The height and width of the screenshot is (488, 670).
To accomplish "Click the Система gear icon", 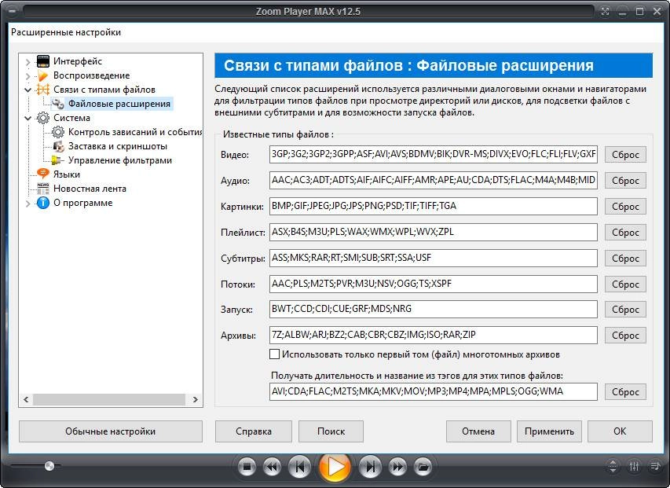I will [x=42, y=118].
